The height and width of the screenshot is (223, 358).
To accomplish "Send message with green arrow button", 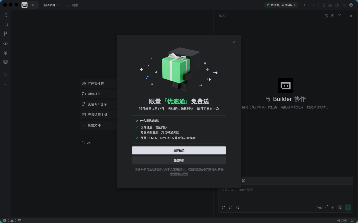I will coord(348,208).
